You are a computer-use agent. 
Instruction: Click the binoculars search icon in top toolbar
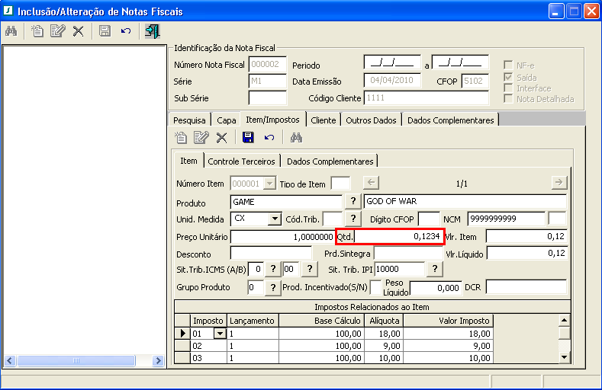tap(11, 31)
